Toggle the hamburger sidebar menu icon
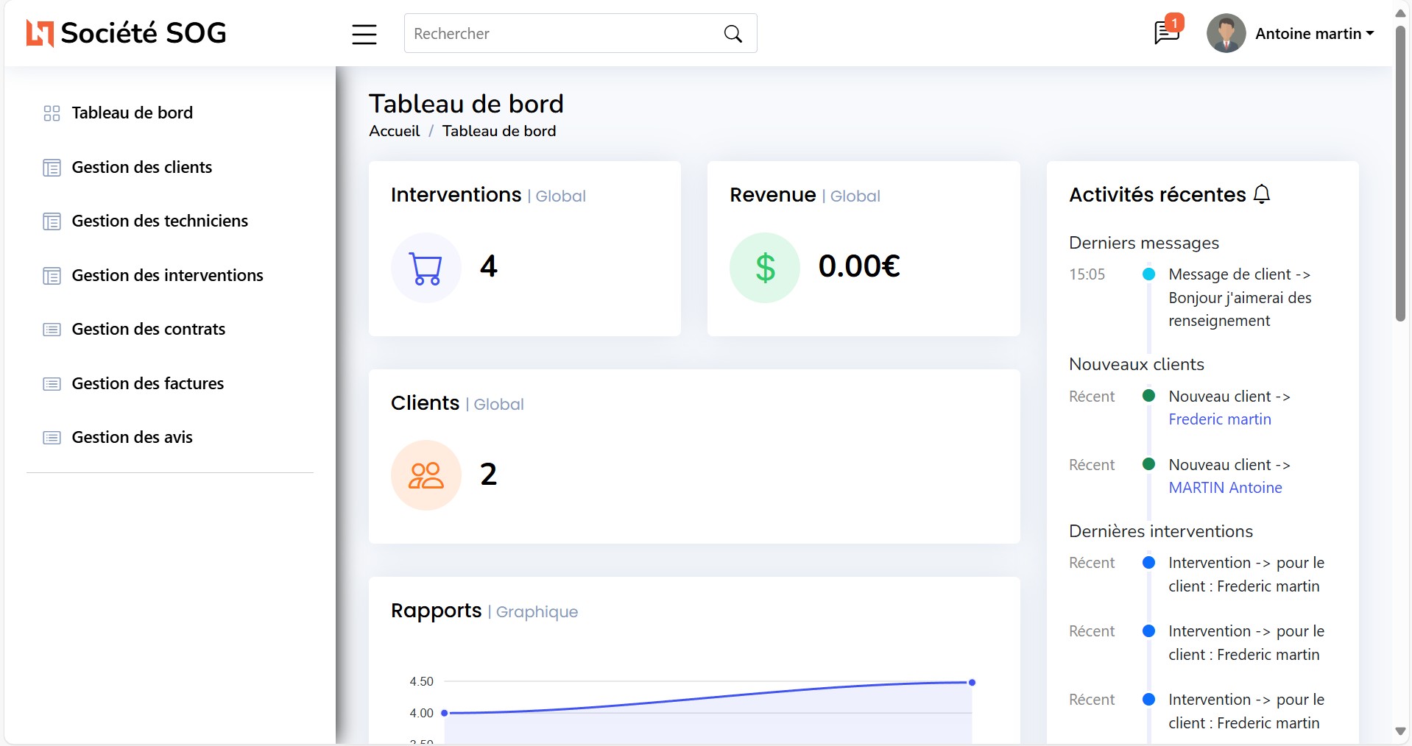 coord(364,34)
